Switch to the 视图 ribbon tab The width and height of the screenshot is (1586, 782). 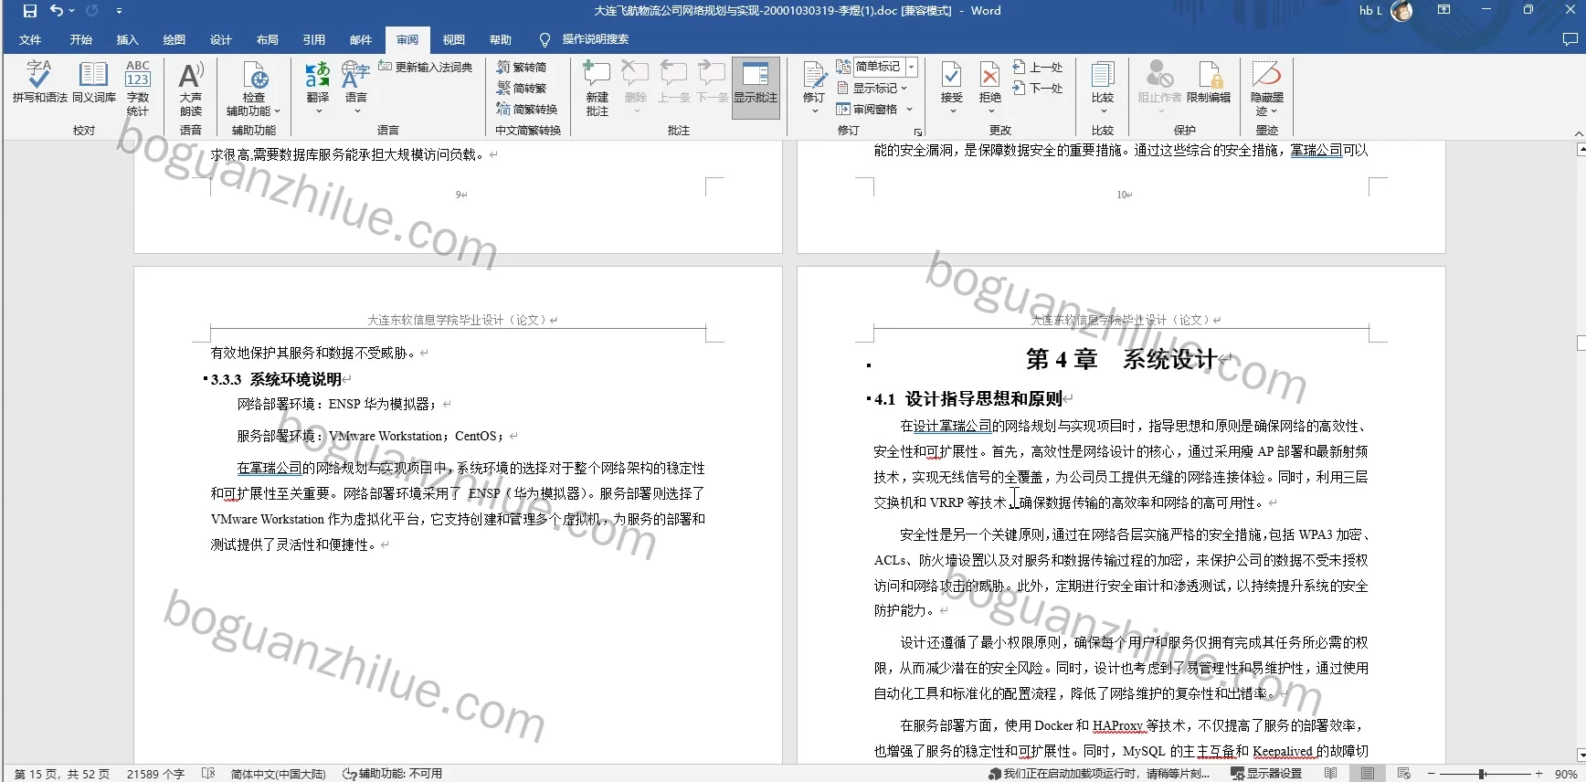[x=454, y=39]
